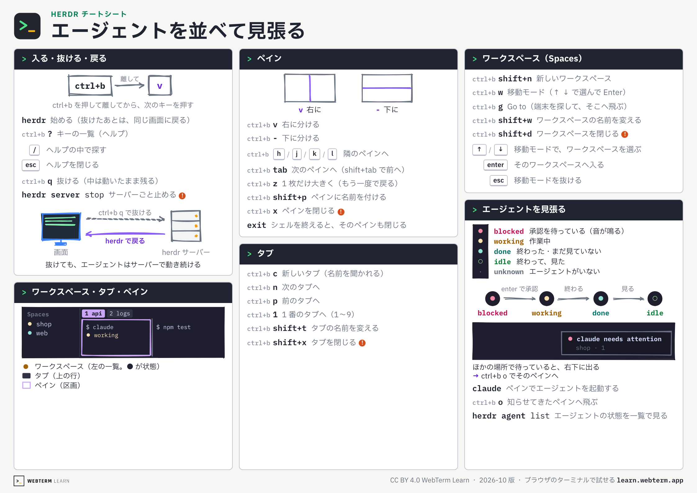Click the 'unknown' status label

(x=509, y=272)
